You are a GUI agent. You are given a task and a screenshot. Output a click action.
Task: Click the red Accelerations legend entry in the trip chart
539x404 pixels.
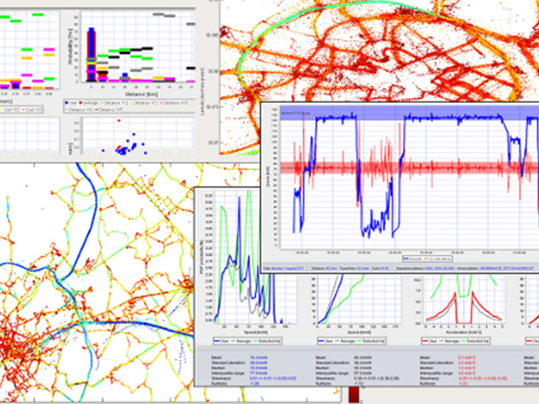[x=437, y=259]
